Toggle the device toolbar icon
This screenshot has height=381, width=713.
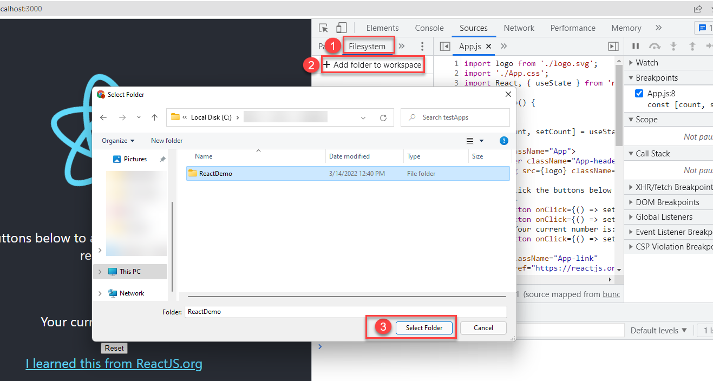tap(341, 28)
